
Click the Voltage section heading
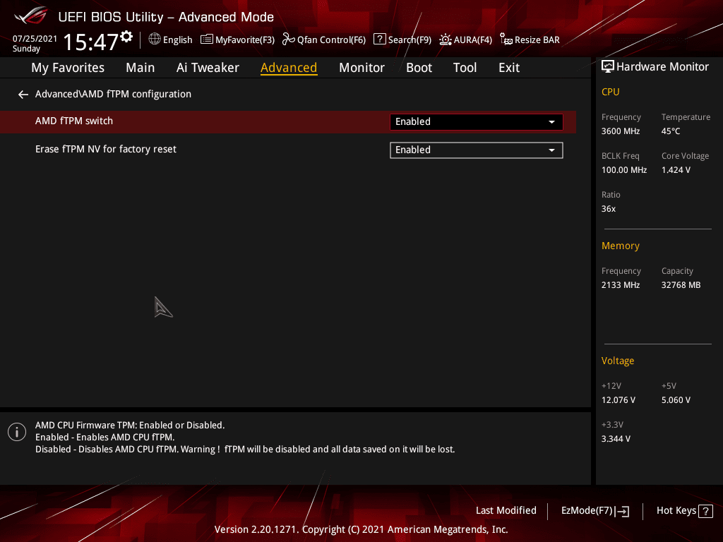click(617, 361)
